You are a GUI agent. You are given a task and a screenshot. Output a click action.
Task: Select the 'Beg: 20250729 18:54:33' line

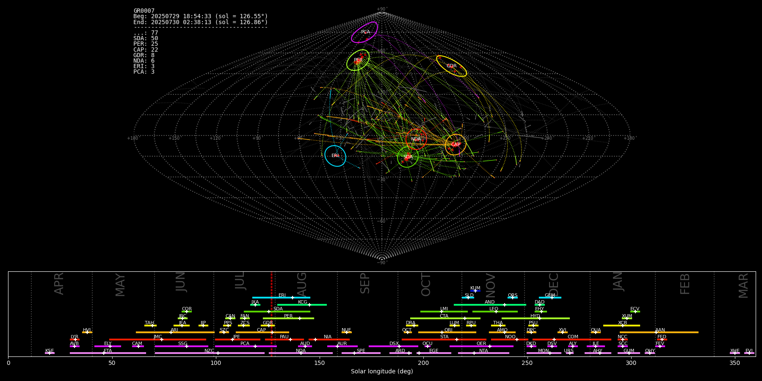point(201,17)
